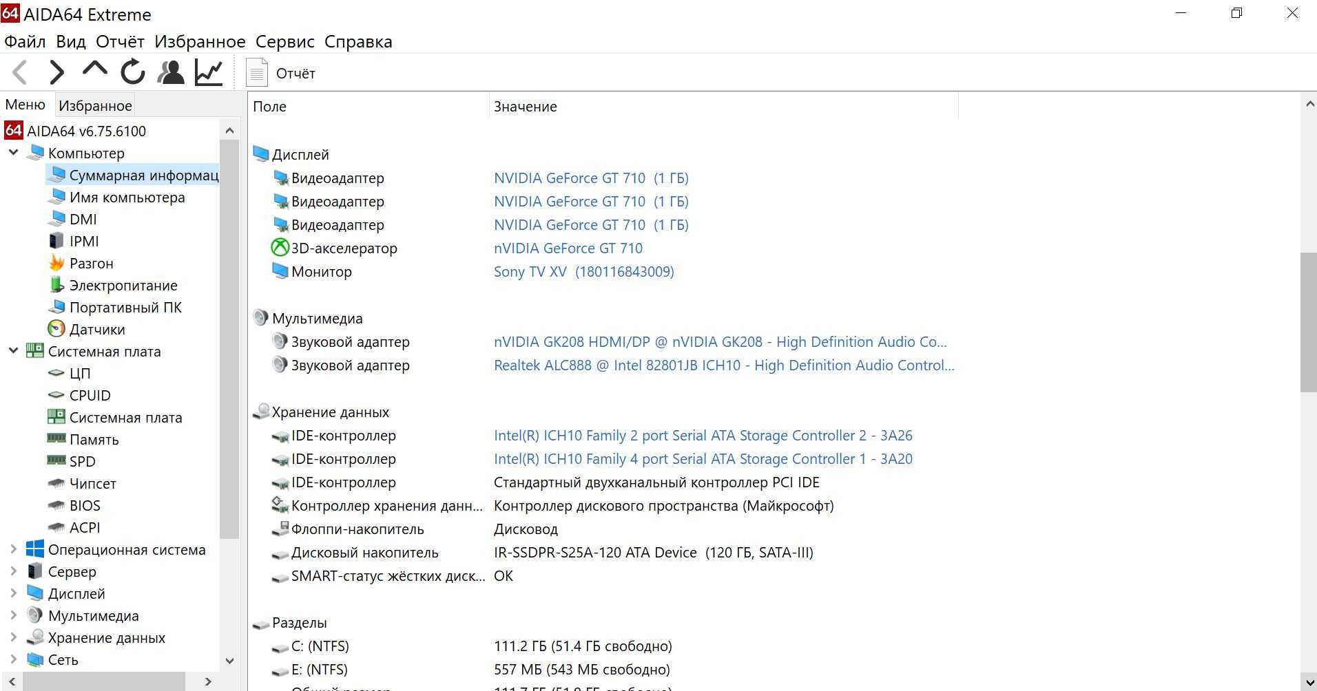Open Чипсет icon item

[56, 483]
